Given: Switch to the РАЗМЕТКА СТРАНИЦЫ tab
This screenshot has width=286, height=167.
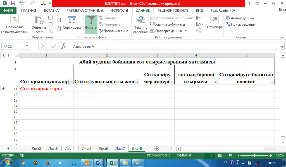Looking at the screenshot, I should [x=85, y=10].
